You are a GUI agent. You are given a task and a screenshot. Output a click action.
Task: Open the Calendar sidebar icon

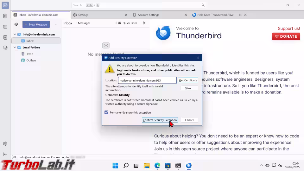(x=5, y=27)
